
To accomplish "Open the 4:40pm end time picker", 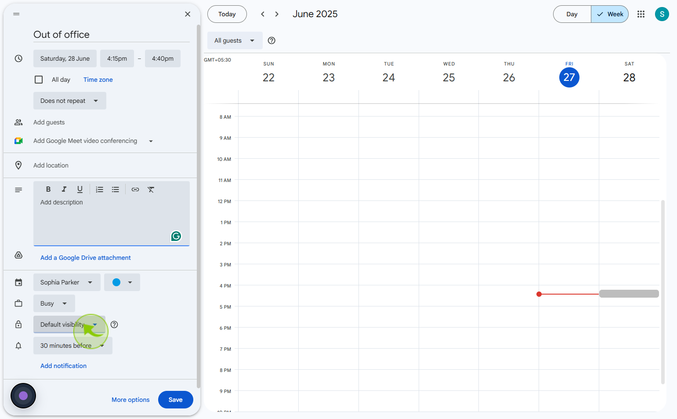I will click(x=163, y=58).
